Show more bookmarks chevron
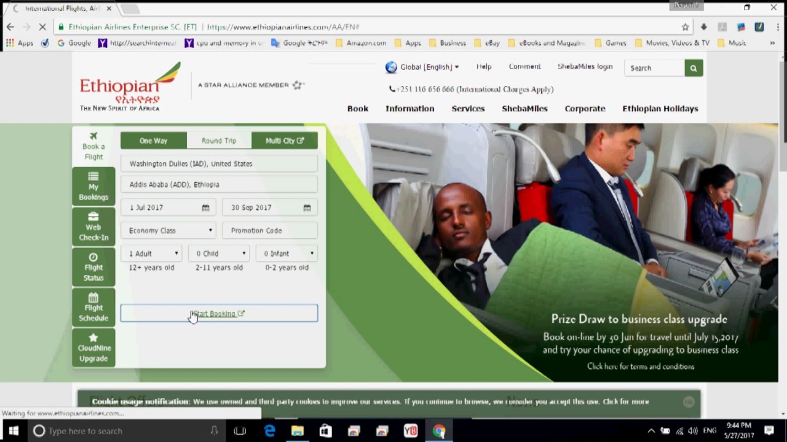The image size is (787, 442). [x=772, y=43]
